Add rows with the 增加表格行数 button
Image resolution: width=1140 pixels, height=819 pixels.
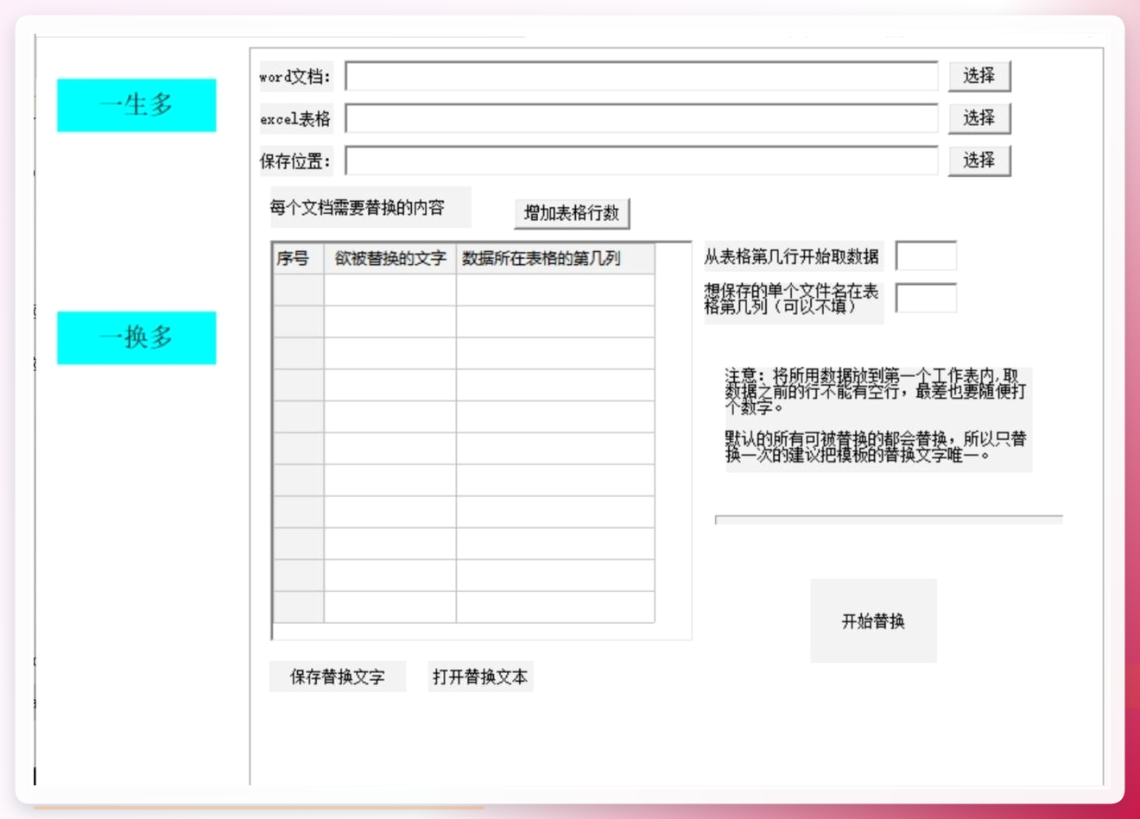572,213
